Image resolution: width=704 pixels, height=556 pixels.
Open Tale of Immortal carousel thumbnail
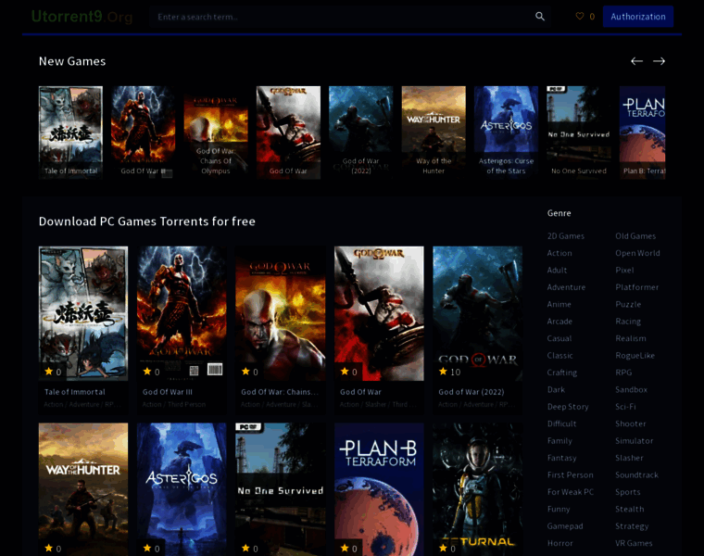[70, 133]
